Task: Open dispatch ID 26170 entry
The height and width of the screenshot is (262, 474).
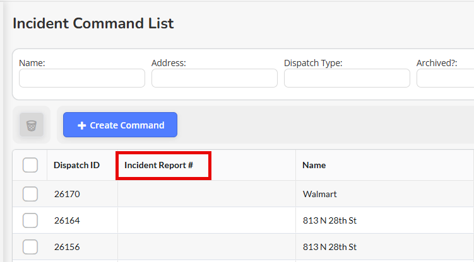Action: pyautogui.click(x=67, y=194)
